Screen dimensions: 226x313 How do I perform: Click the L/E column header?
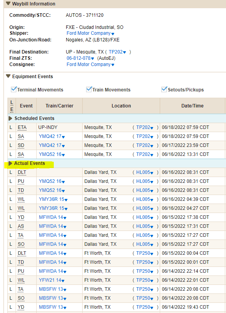tap(12, 106)
